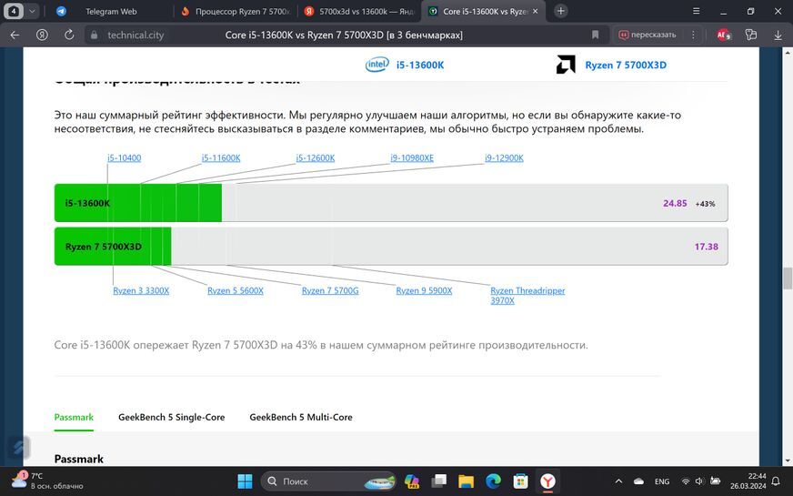Open the i9-12900K link
The width and height of the screenshot is (793, 496).
pyautogui.click(x=504, y=158)
